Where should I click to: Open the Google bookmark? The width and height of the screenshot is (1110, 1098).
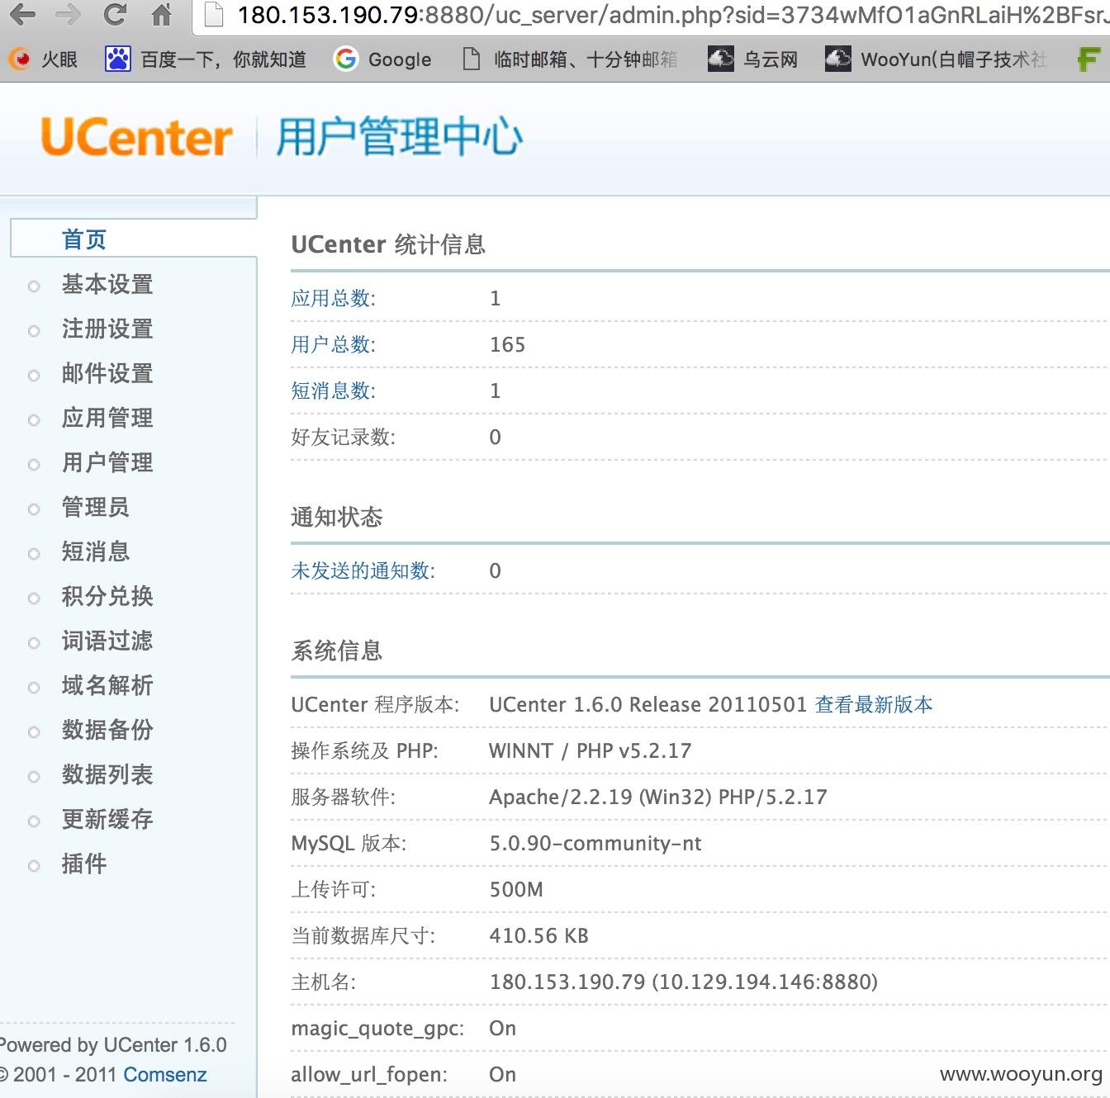[382, 59]
